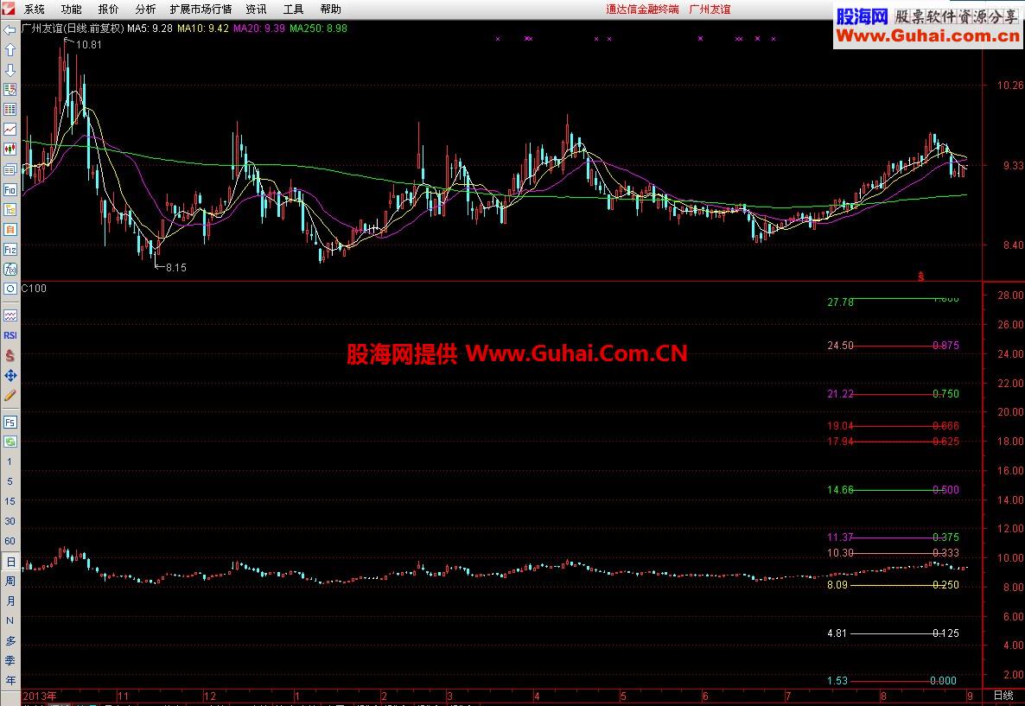This screenshot has height=706, width=1025.
Task: Open the wave indicator icon
Action: tap(10, 315)
